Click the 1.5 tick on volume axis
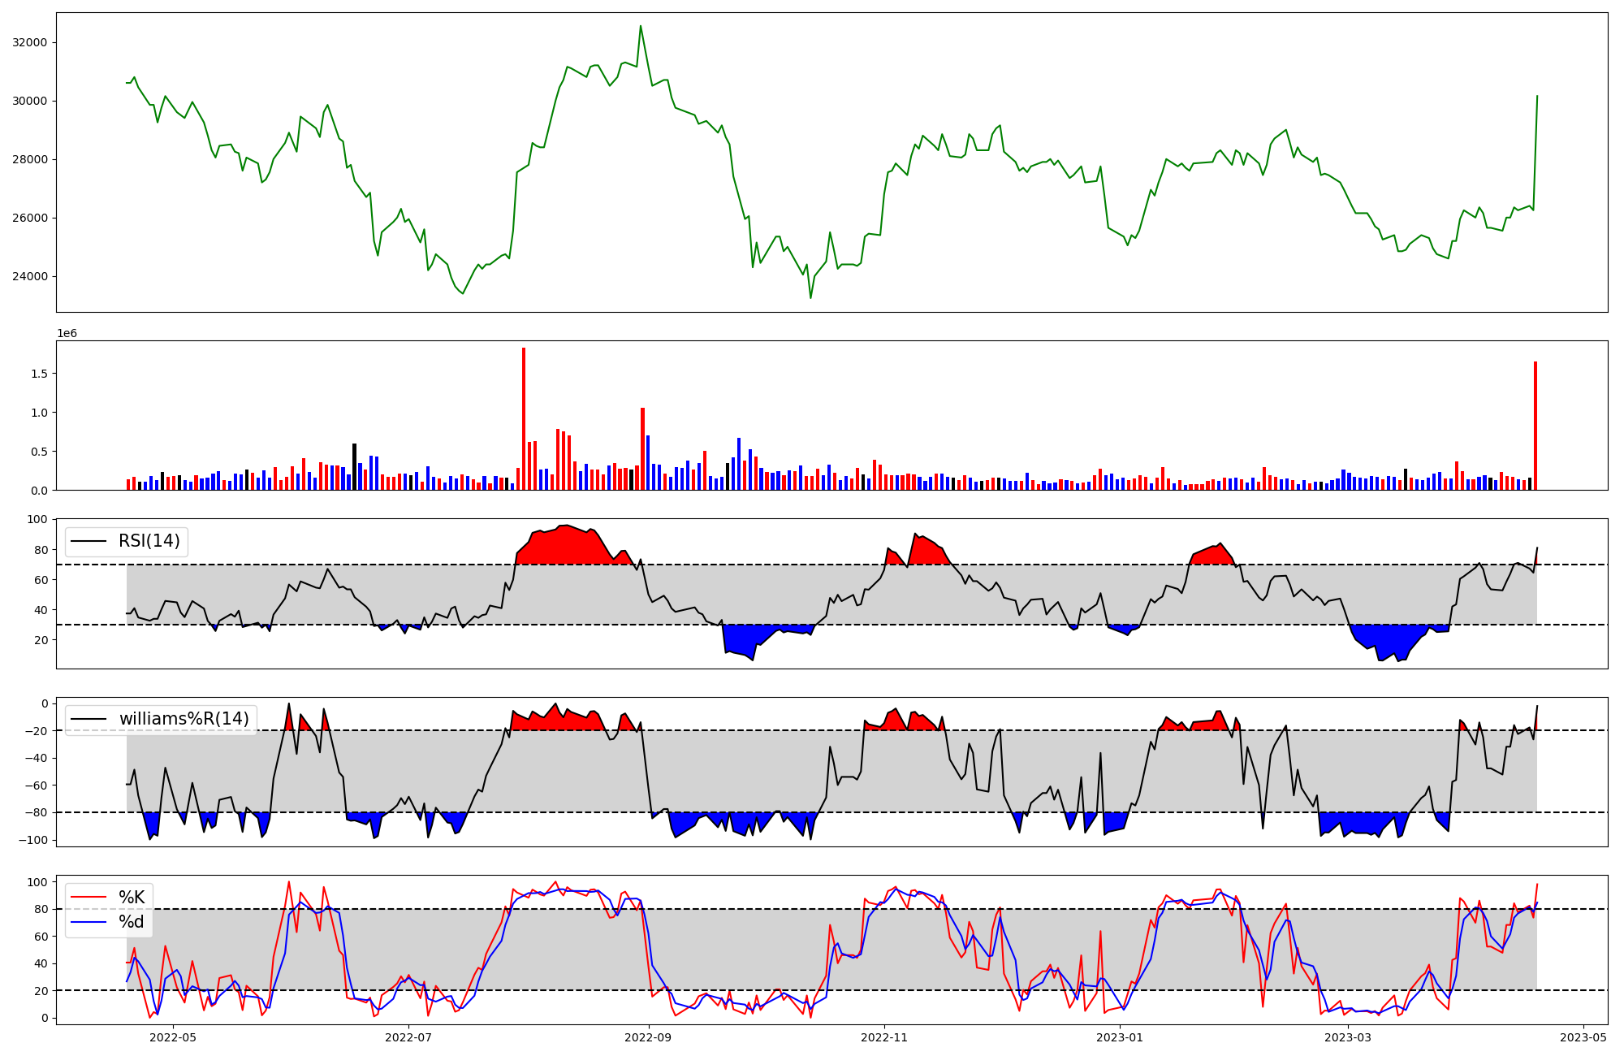1624x1056 pixels. [41, 374]
